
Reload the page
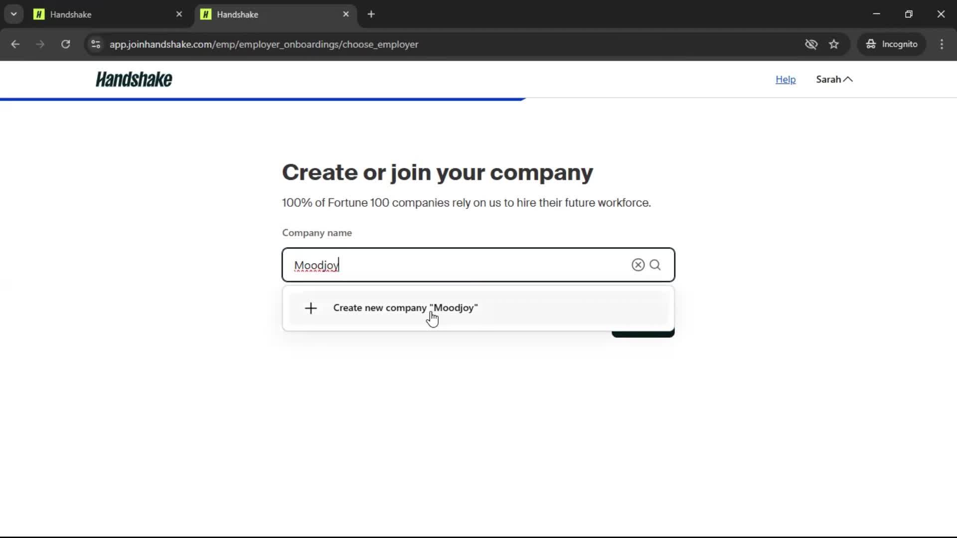tap(65, 44)
